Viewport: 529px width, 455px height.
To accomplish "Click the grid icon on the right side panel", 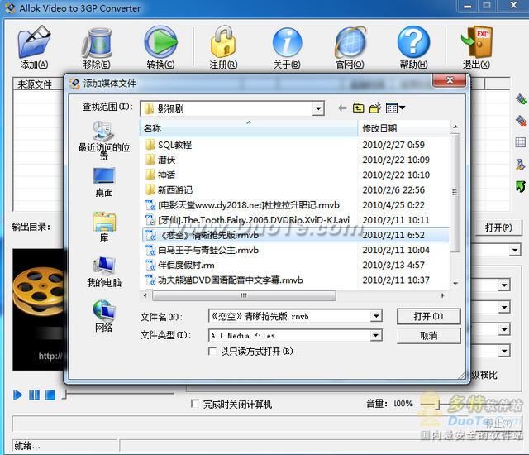I will click(x=520, y=142).
